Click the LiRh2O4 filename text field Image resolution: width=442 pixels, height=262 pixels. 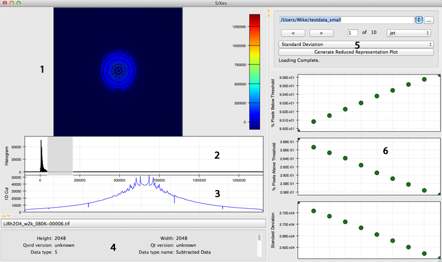click(133, 223)
